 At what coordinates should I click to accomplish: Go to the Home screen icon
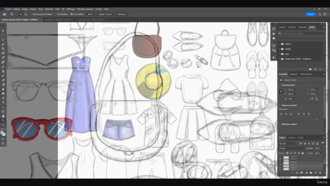(x=5, y=14)
